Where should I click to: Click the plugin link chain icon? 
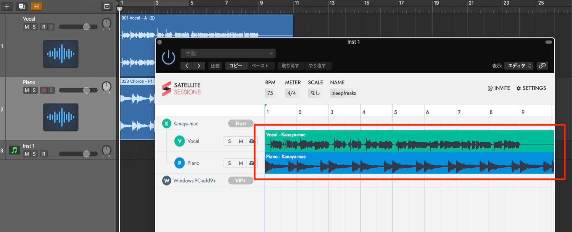coord(542,66)
